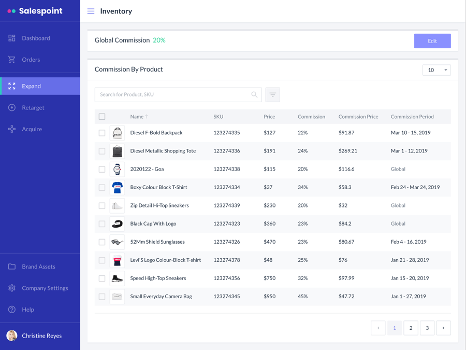Open Black Cap With Logo thumbnail
Viewport: 466px width, 350px height.
click(117, 223)
